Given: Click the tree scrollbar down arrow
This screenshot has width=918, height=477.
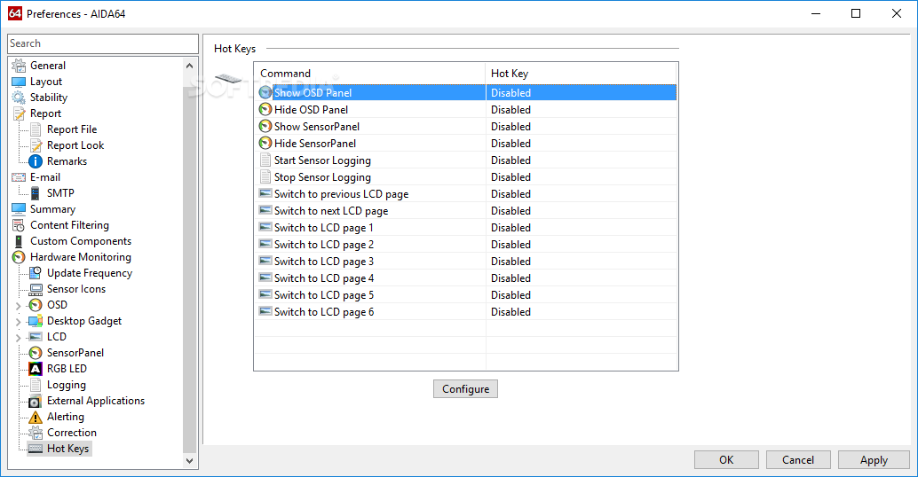Looking at the screenshot, I should click(x=189, y=461).
